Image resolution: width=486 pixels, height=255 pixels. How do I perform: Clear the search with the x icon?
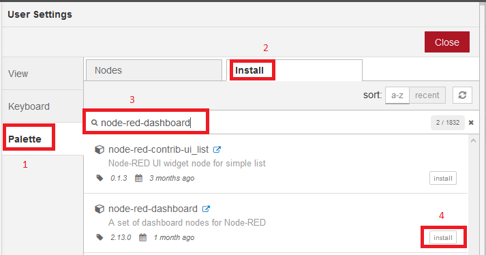pos(471,123)
